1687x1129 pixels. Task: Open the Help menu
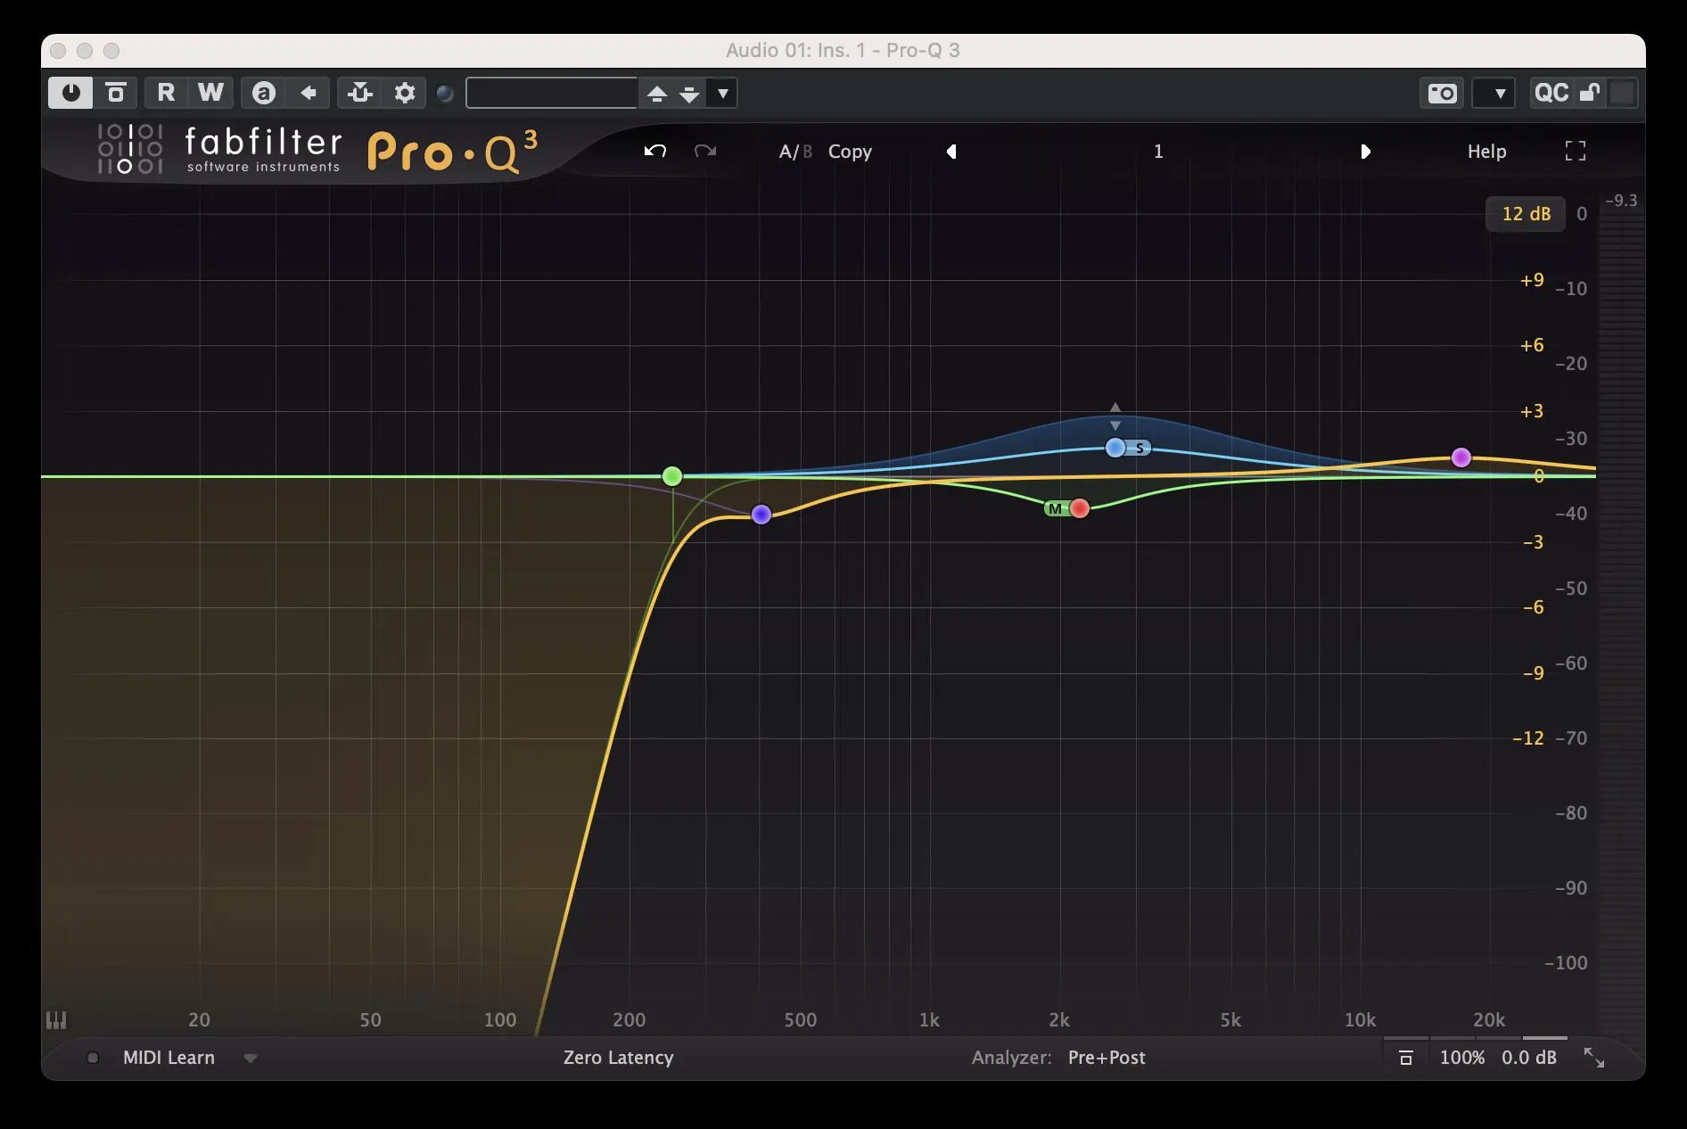(1486, 152)
